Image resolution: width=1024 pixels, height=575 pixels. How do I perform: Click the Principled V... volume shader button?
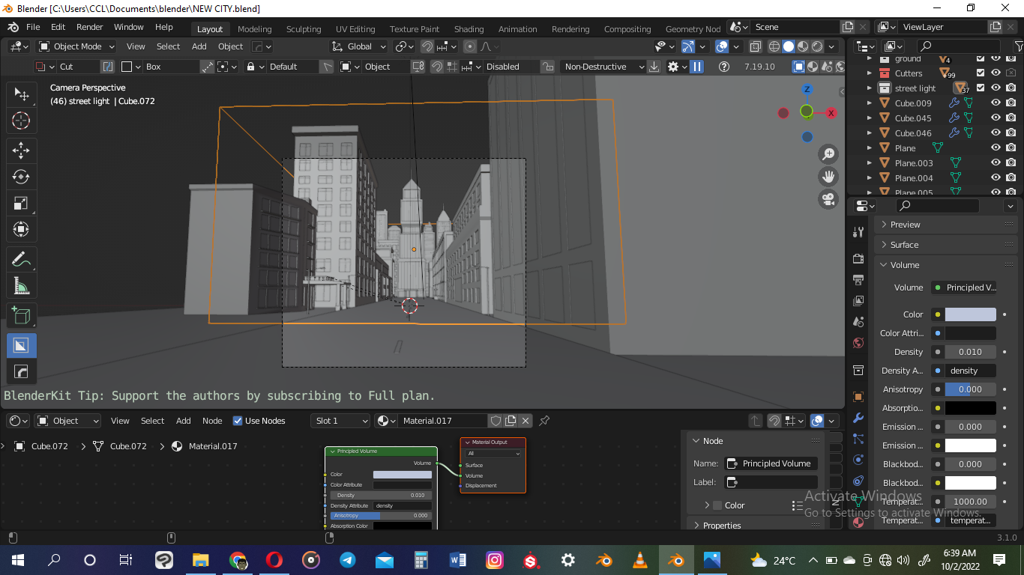964,287
